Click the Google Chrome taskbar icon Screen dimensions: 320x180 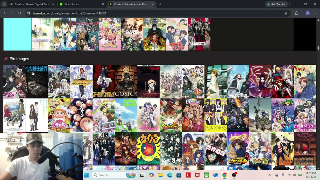[x=225, y=175]
